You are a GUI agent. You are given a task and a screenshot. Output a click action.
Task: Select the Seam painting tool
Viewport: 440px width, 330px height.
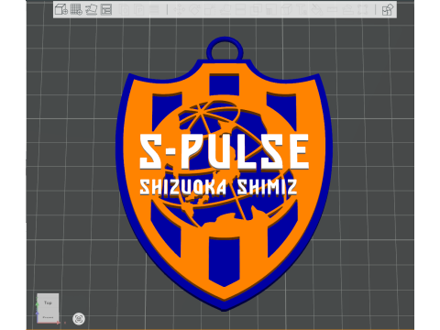coord(286,9)
